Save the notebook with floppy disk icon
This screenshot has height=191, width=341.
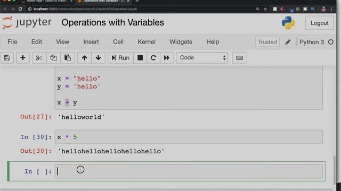(x=7, y=58)
